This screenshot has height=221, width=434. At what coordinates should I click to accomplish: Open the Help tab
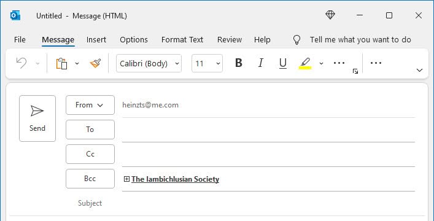coord(262,40)
